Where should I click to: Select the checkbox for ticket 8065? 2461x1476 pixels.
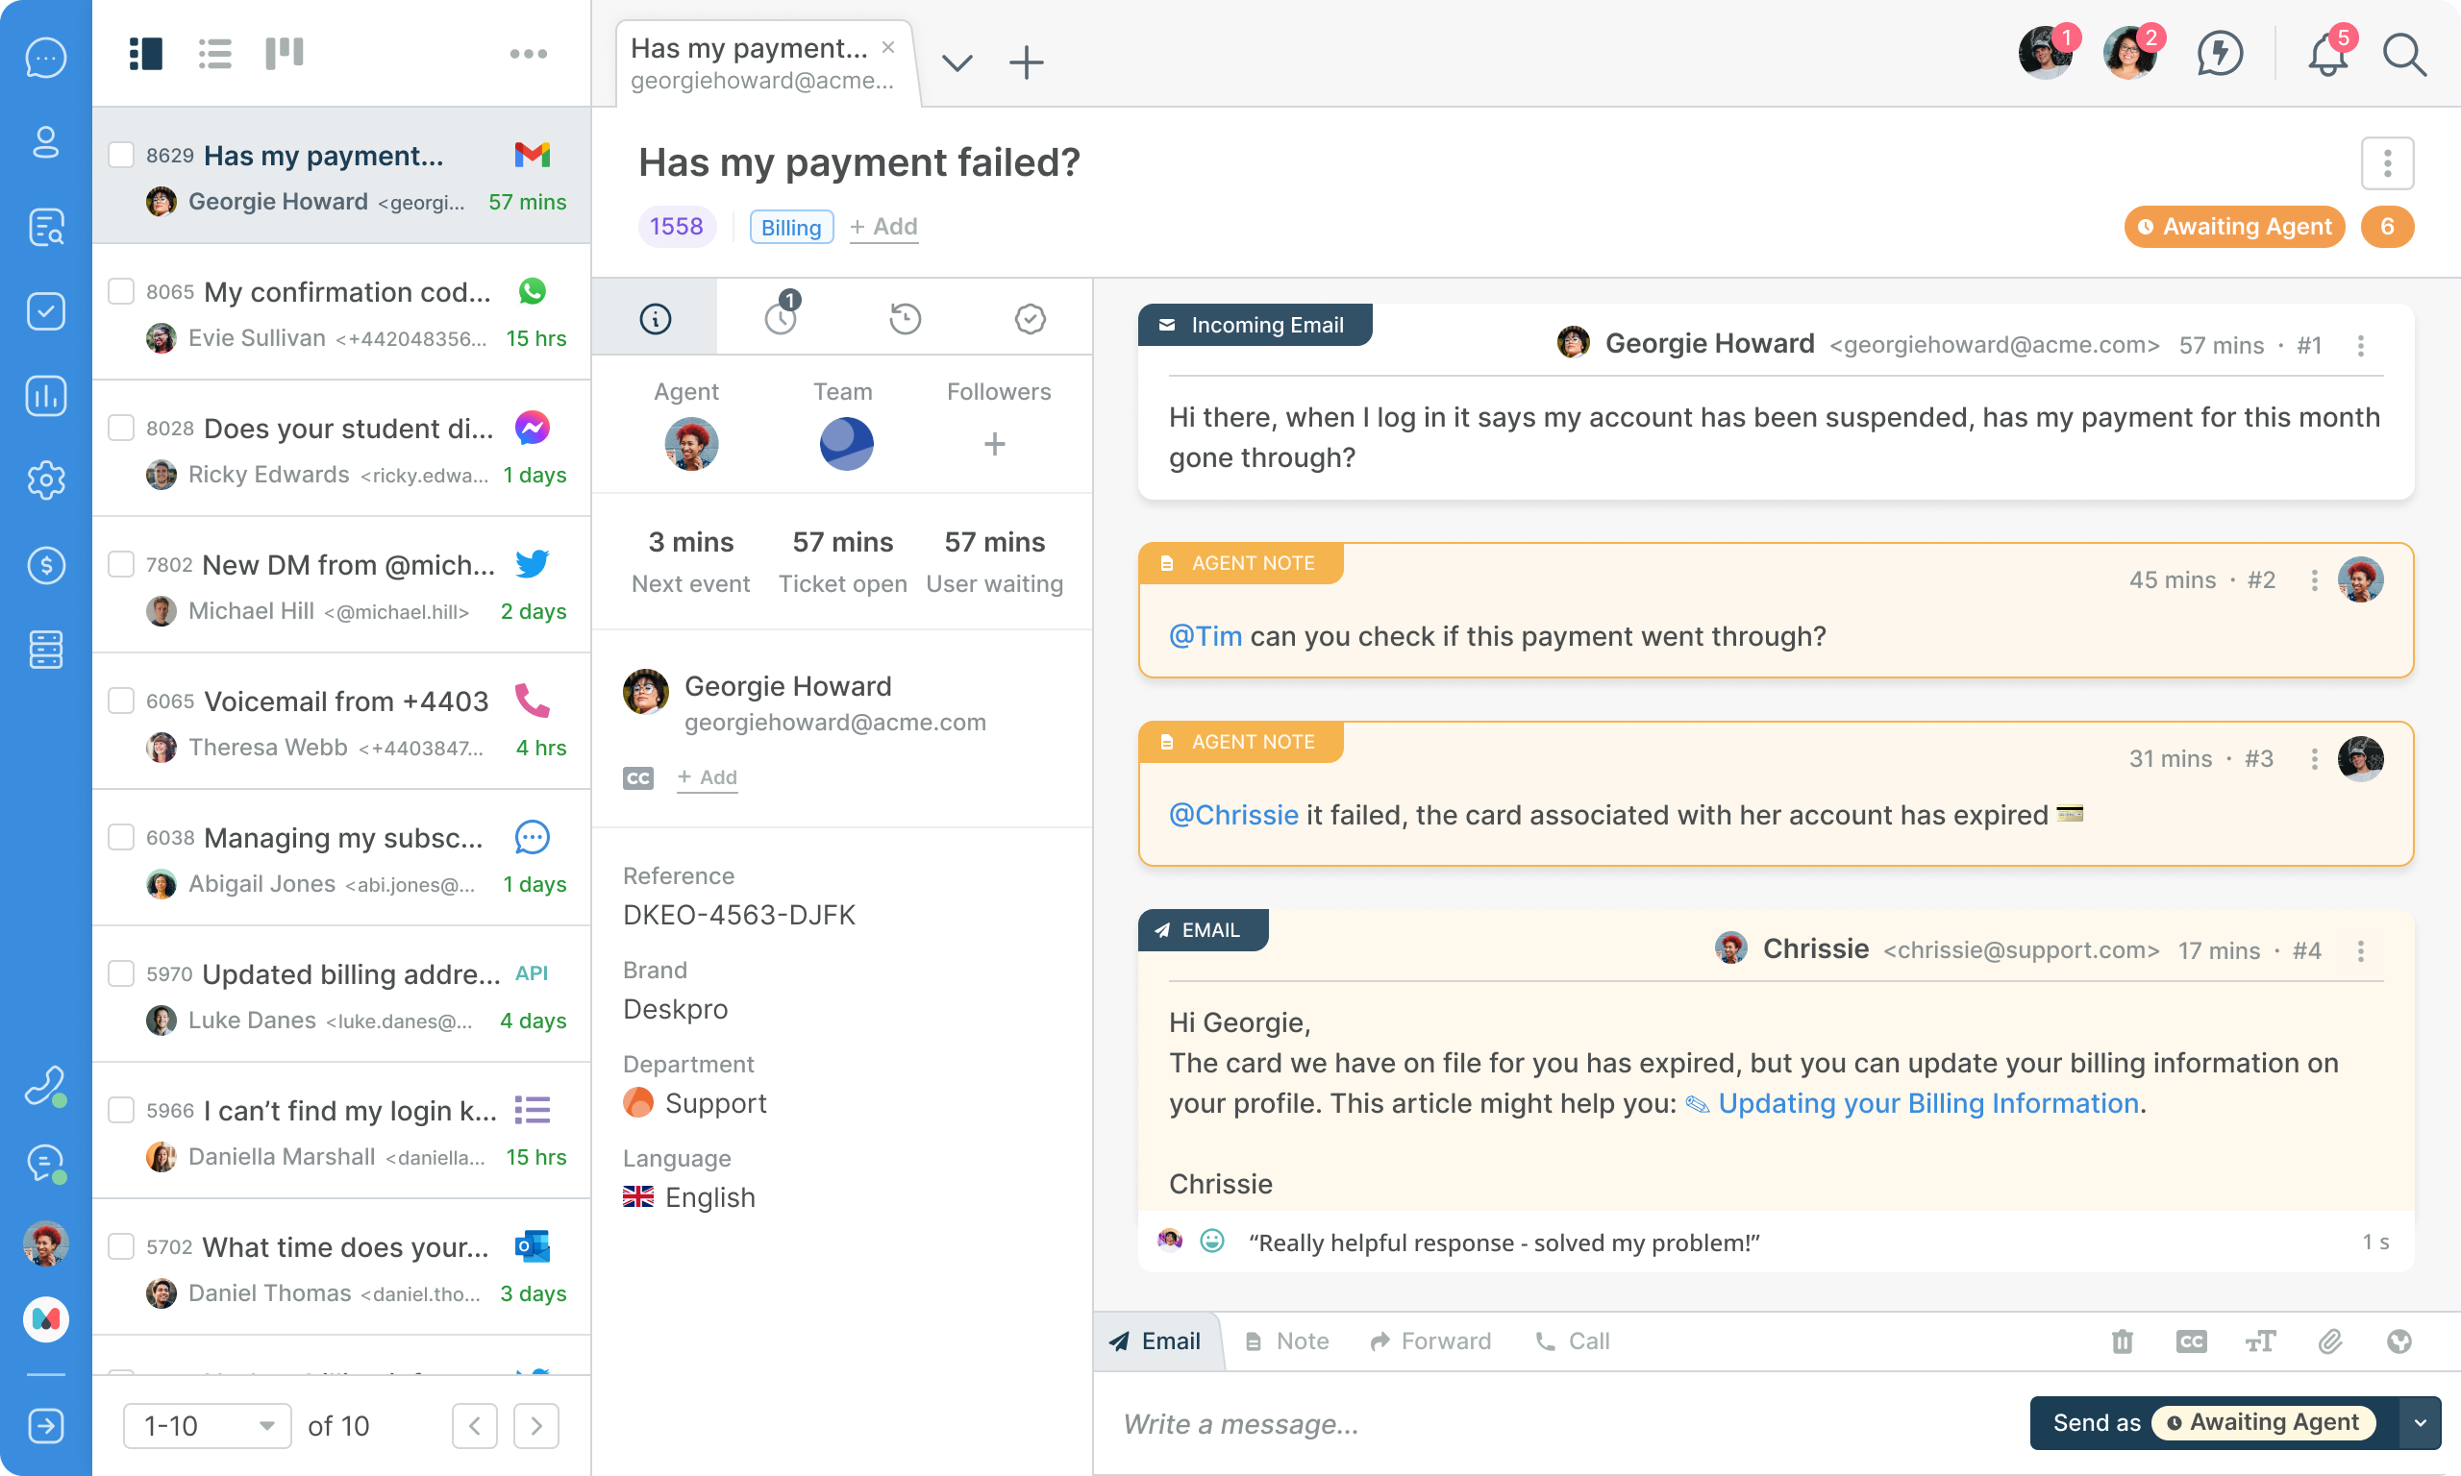point(120,290)
